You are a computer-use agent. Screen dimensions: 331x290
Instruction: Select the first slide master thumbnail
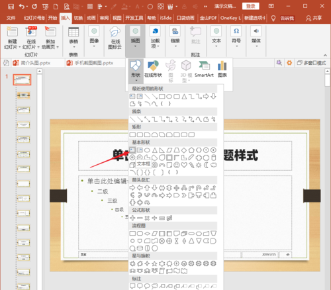[x=22, y=79]
